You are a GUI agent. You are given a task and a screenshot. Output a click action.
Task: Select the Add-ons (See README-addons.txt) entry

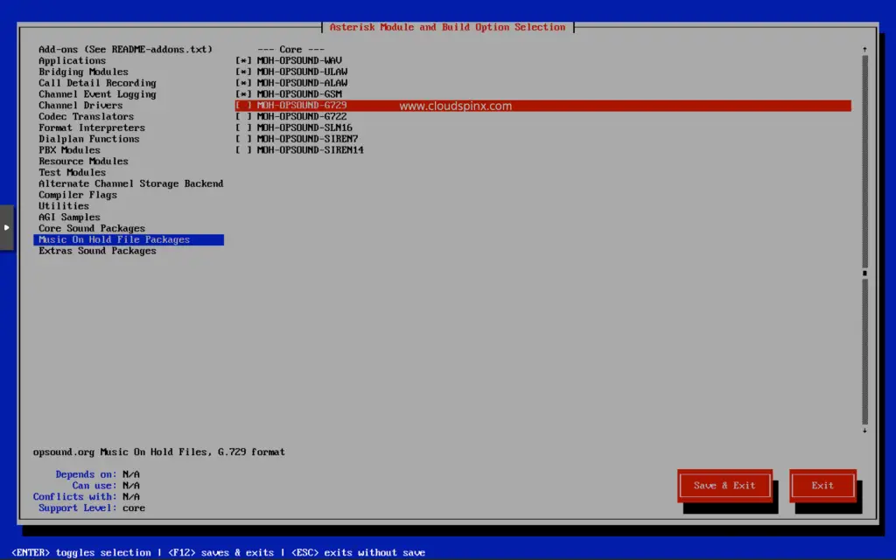click(x=125, y=48)
